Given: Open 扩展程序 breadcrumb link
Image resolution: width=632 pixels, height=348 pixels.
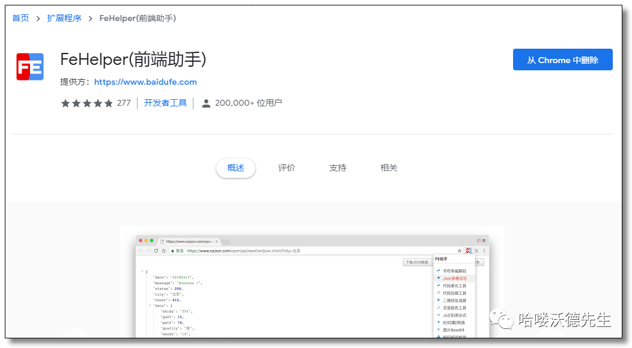Looking at the screenshot, I should tap(64, 18).
